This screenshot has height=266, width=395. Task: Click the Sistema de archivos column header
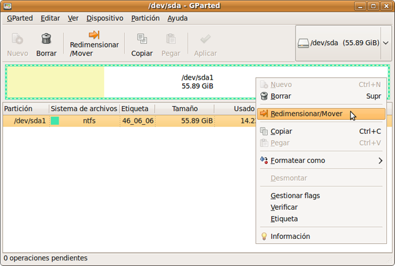(83, 109)
